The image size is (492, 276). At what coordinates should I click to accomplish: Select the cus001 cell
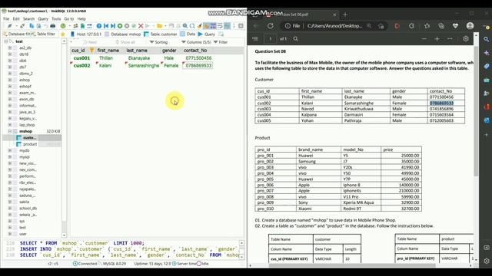82,58
